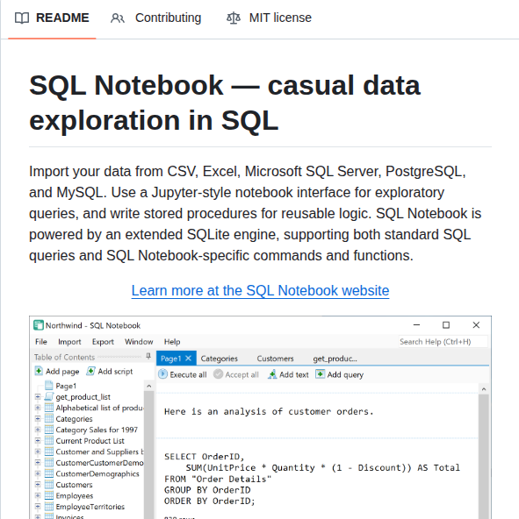
Task: Expand the CustomerCustomerDemo node
Action: pos(38,462)
